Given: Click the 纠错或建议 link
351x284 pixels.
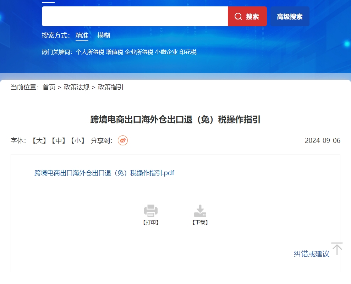Looking at the screenshot, I should (311, 254).
